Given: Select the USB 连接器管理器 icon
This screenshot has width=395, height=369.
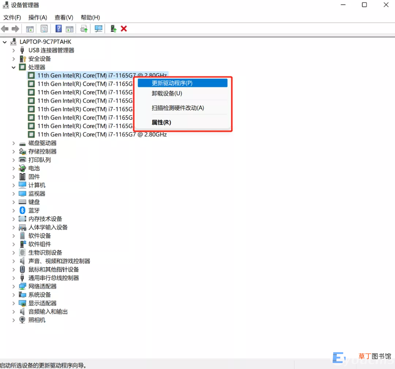Looking at the screenshot, I should (x=22, y=50).
